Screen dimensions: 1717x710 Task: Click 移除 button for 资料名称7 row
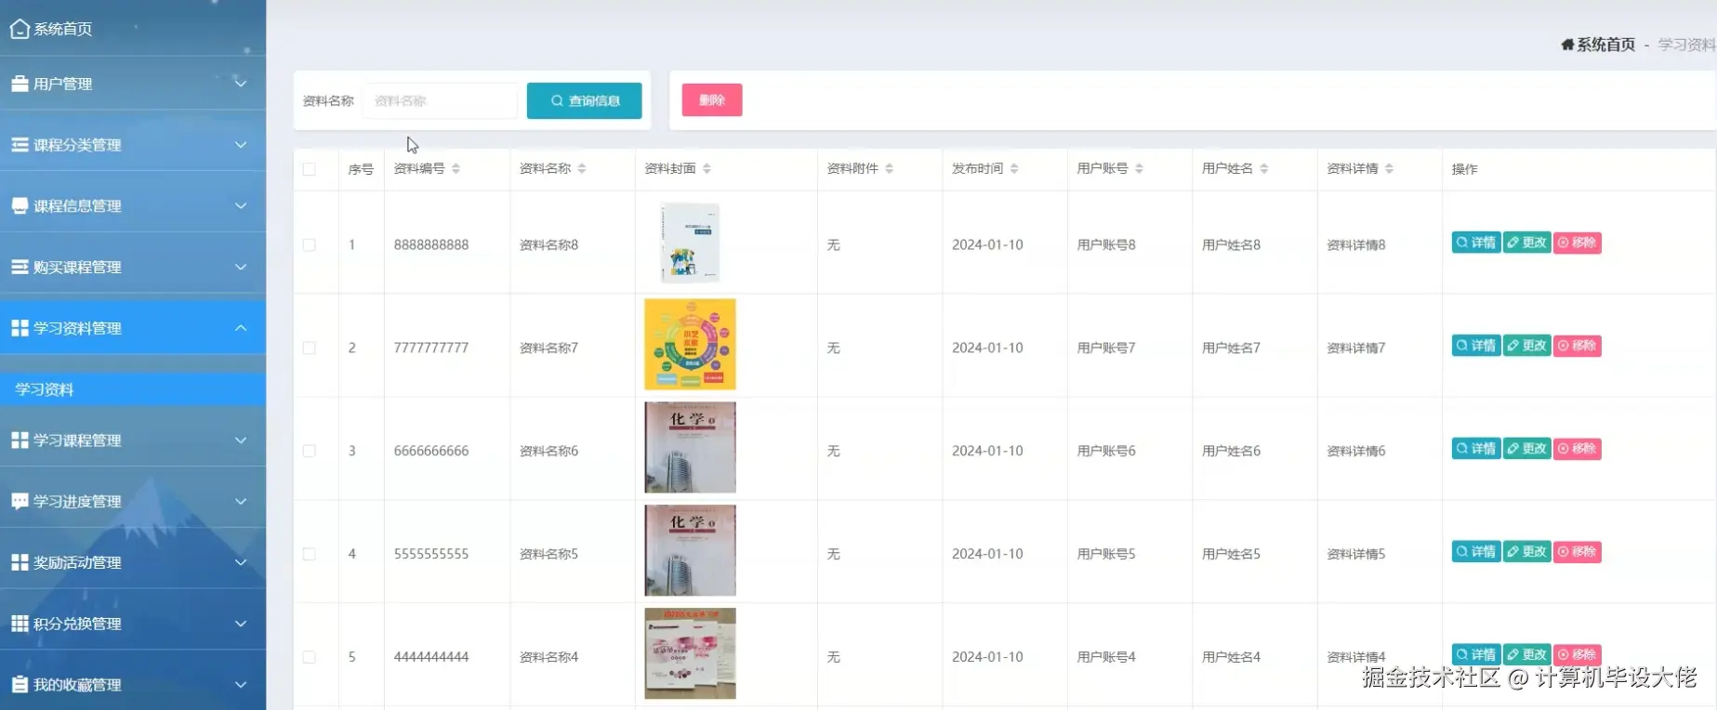coord(1578,346)
